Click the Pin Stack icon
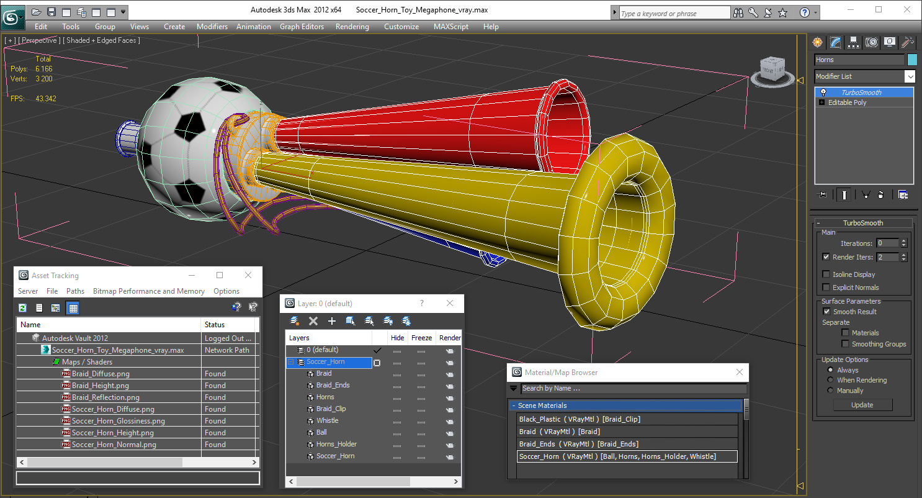922x498 pixels. click(x=823, y=194)
